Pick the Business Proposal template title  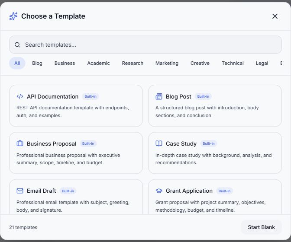[x=52, y=143]
